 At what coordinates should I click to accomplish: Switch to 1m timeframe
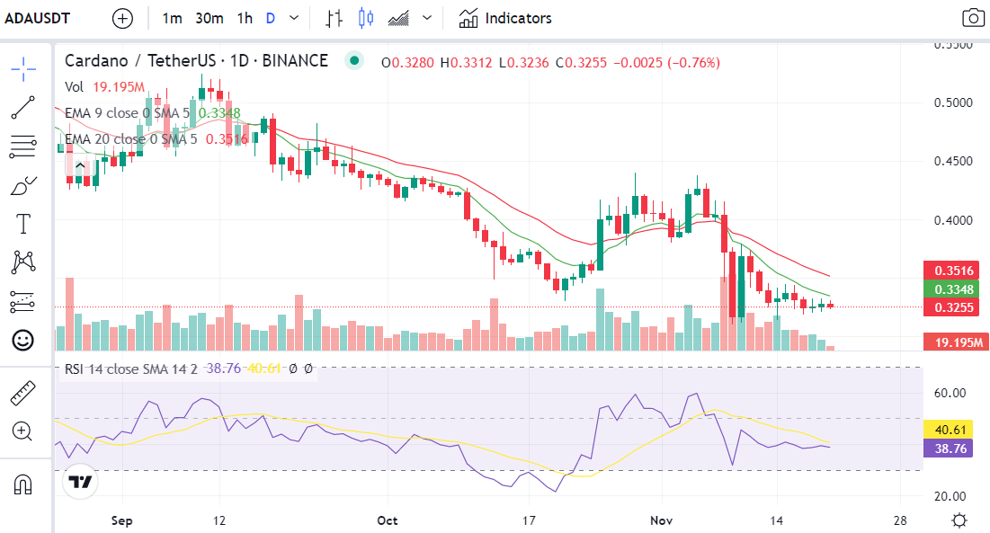[172, 18]
